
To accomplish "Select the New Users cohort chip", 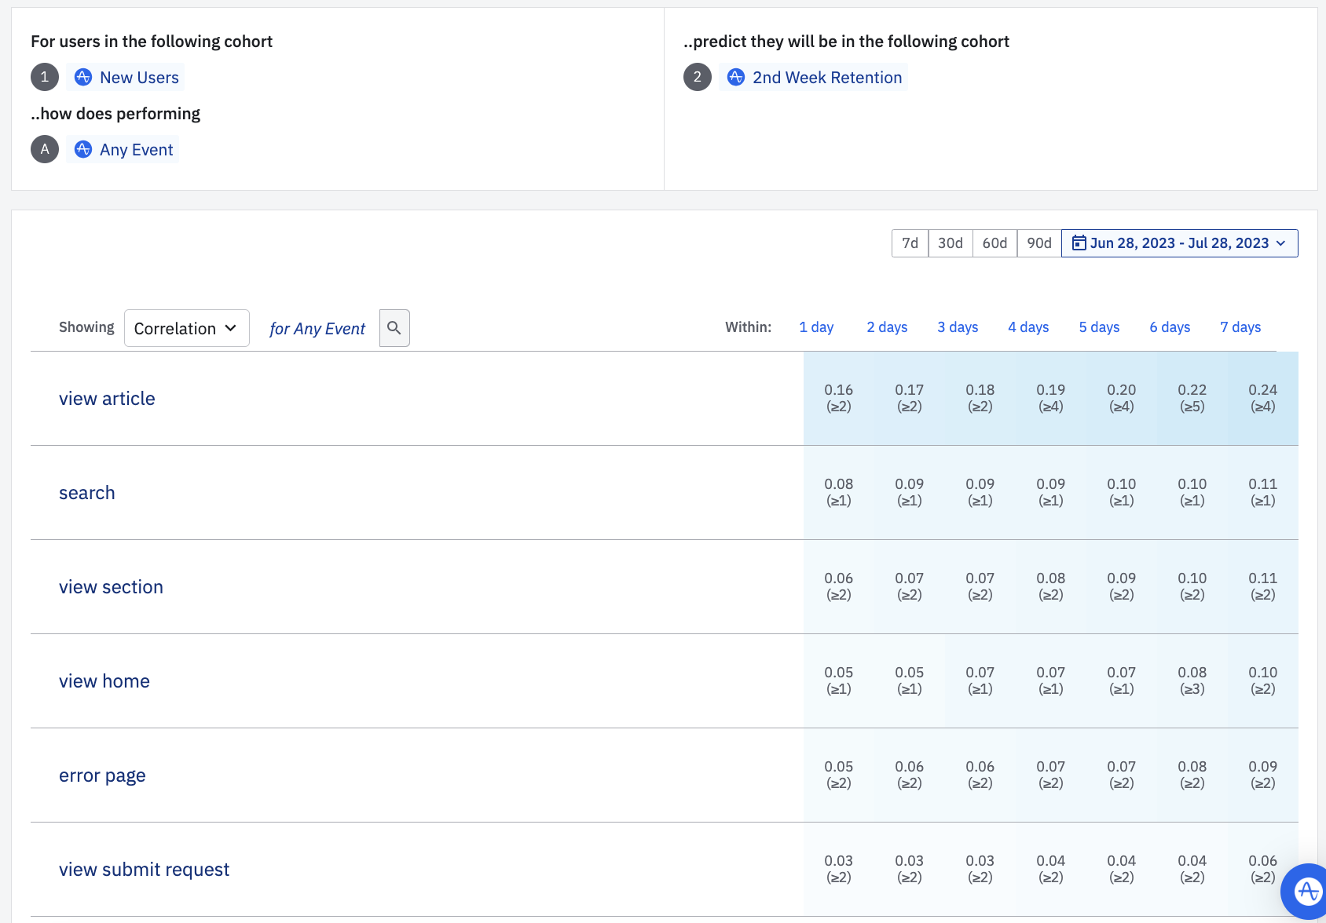I will pos(126,77).
